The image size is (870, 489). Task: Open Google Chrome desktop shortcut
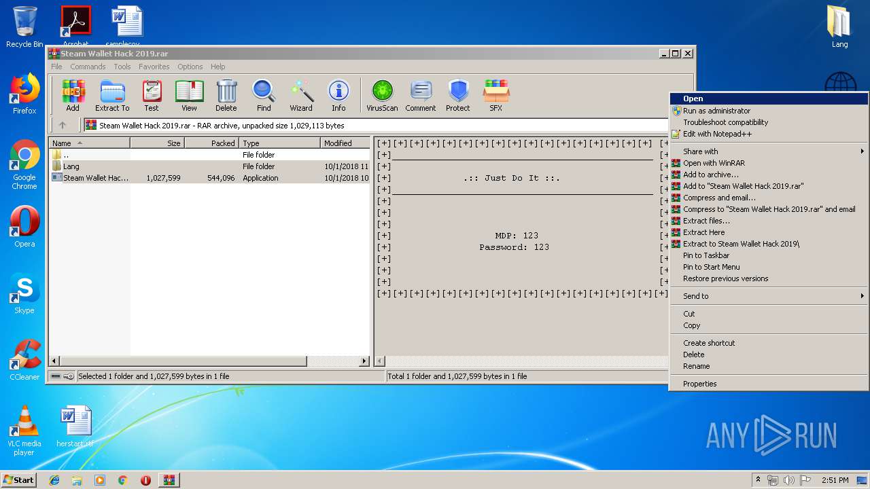24,165
